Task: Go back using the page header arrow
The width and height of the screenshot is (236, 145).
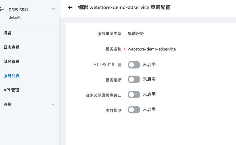Action: tap(70, 8)
